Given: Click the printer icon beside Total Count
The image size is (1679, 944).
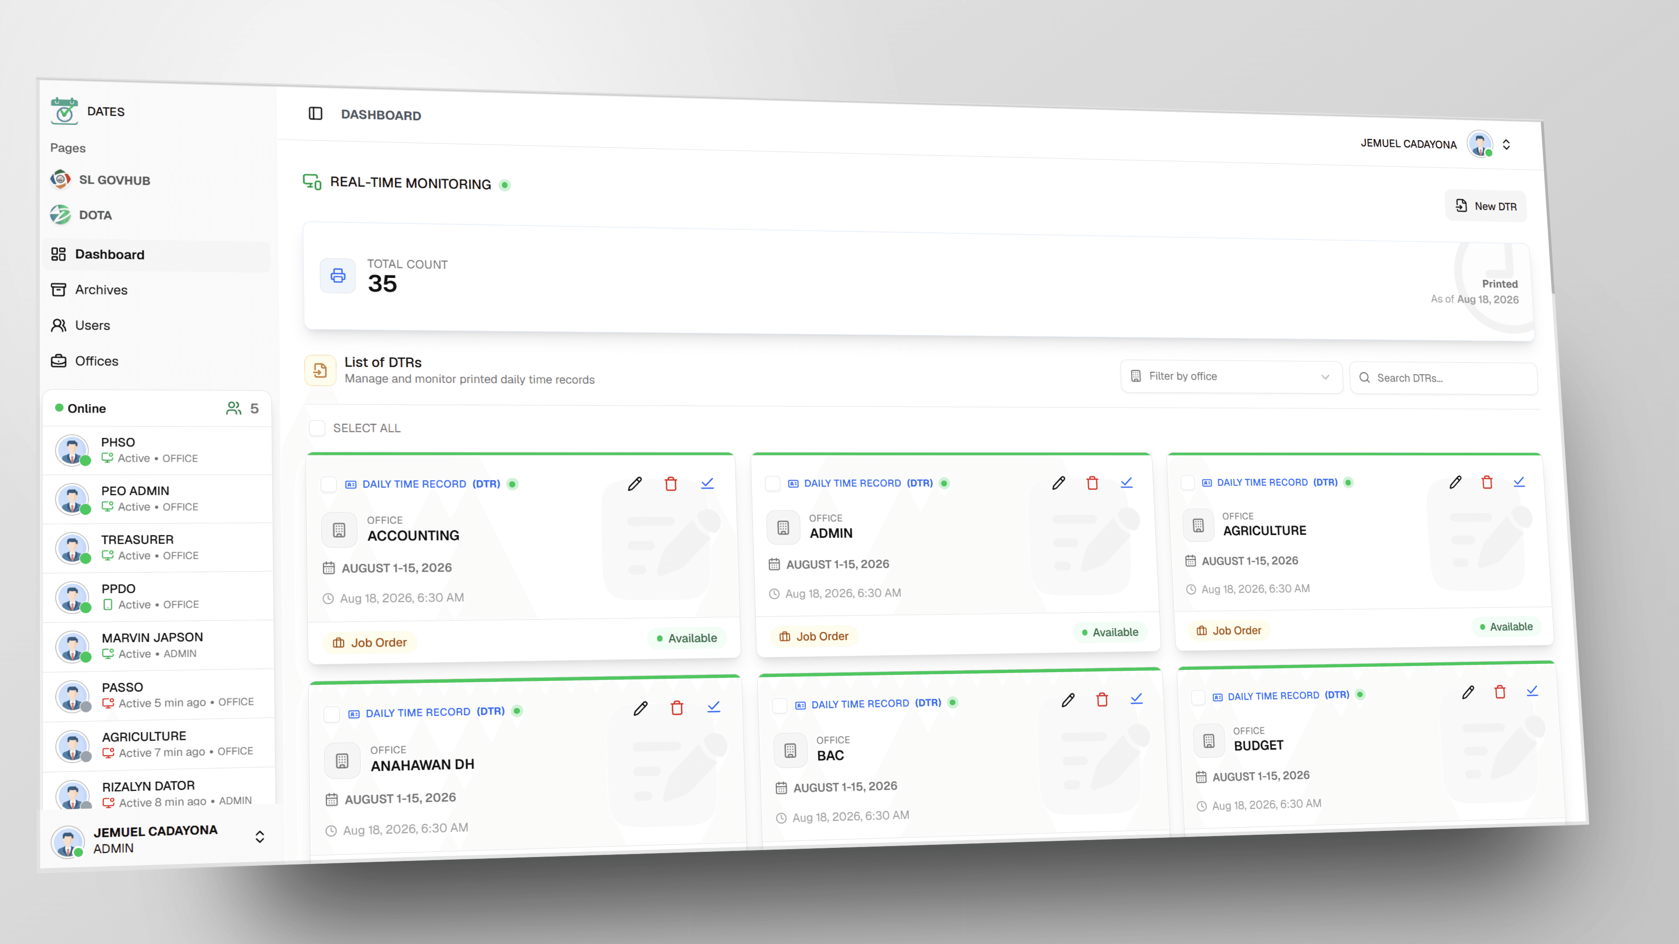Looking at the screenshot, I should tap(338, 276).
